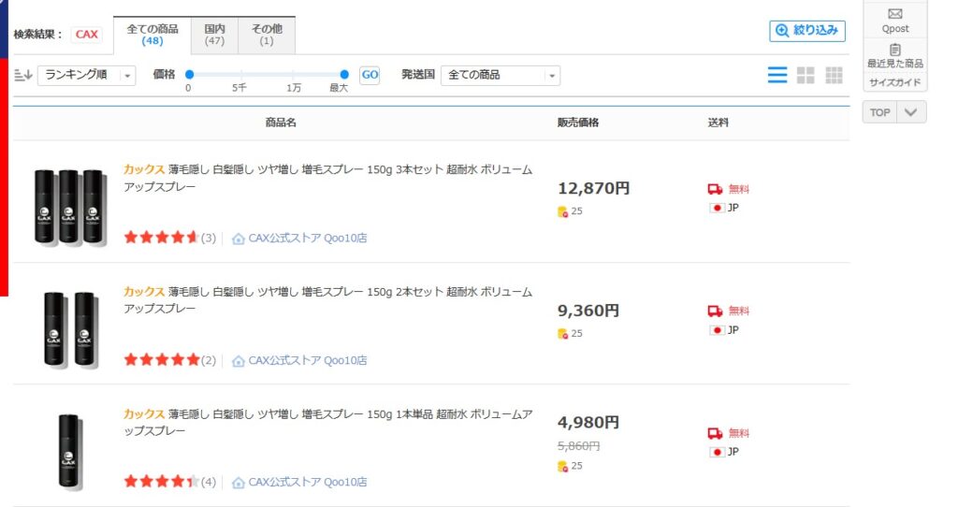The image size is (958, 507).
Task: Click the 4,980円 price
Action: [588, 422]
